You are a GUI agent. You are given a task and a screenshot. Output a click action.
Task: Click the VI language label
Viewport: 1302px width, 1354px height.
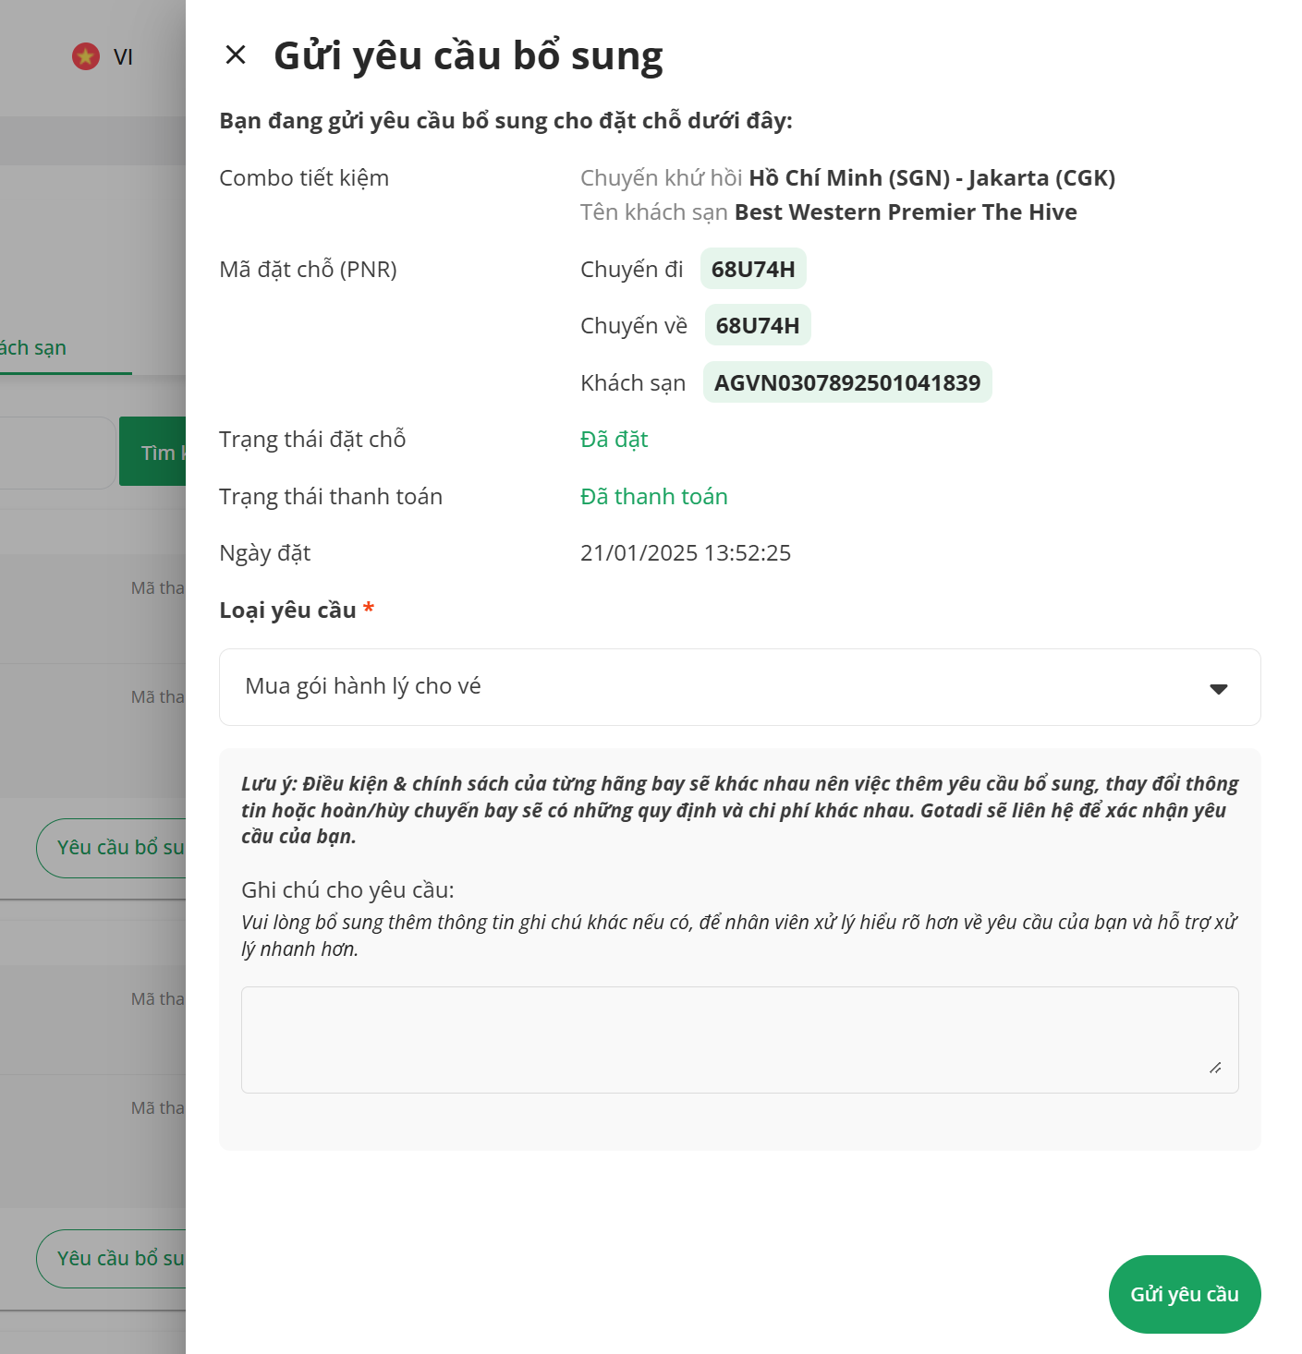click(123, 57)
